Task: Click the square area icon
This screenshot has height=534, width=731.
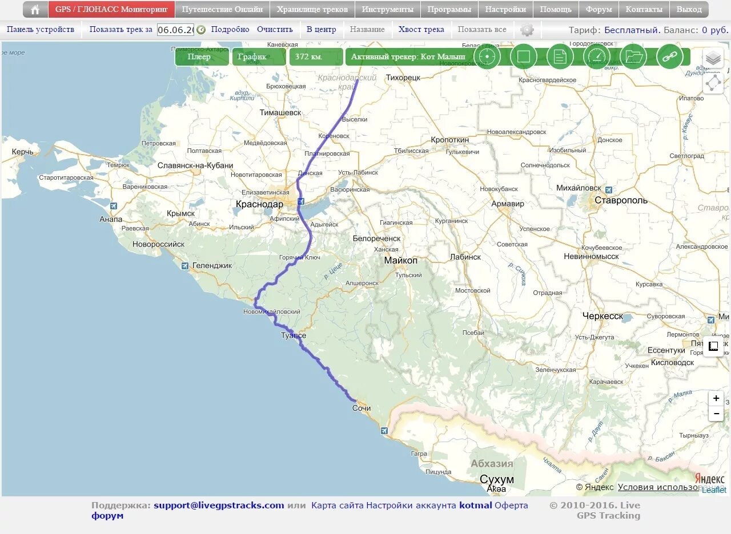Action: click(x=524, y=56)
